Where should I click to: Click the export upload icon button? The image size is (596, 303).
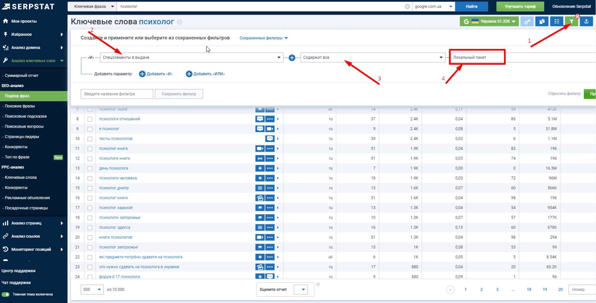tap(586, 22)
